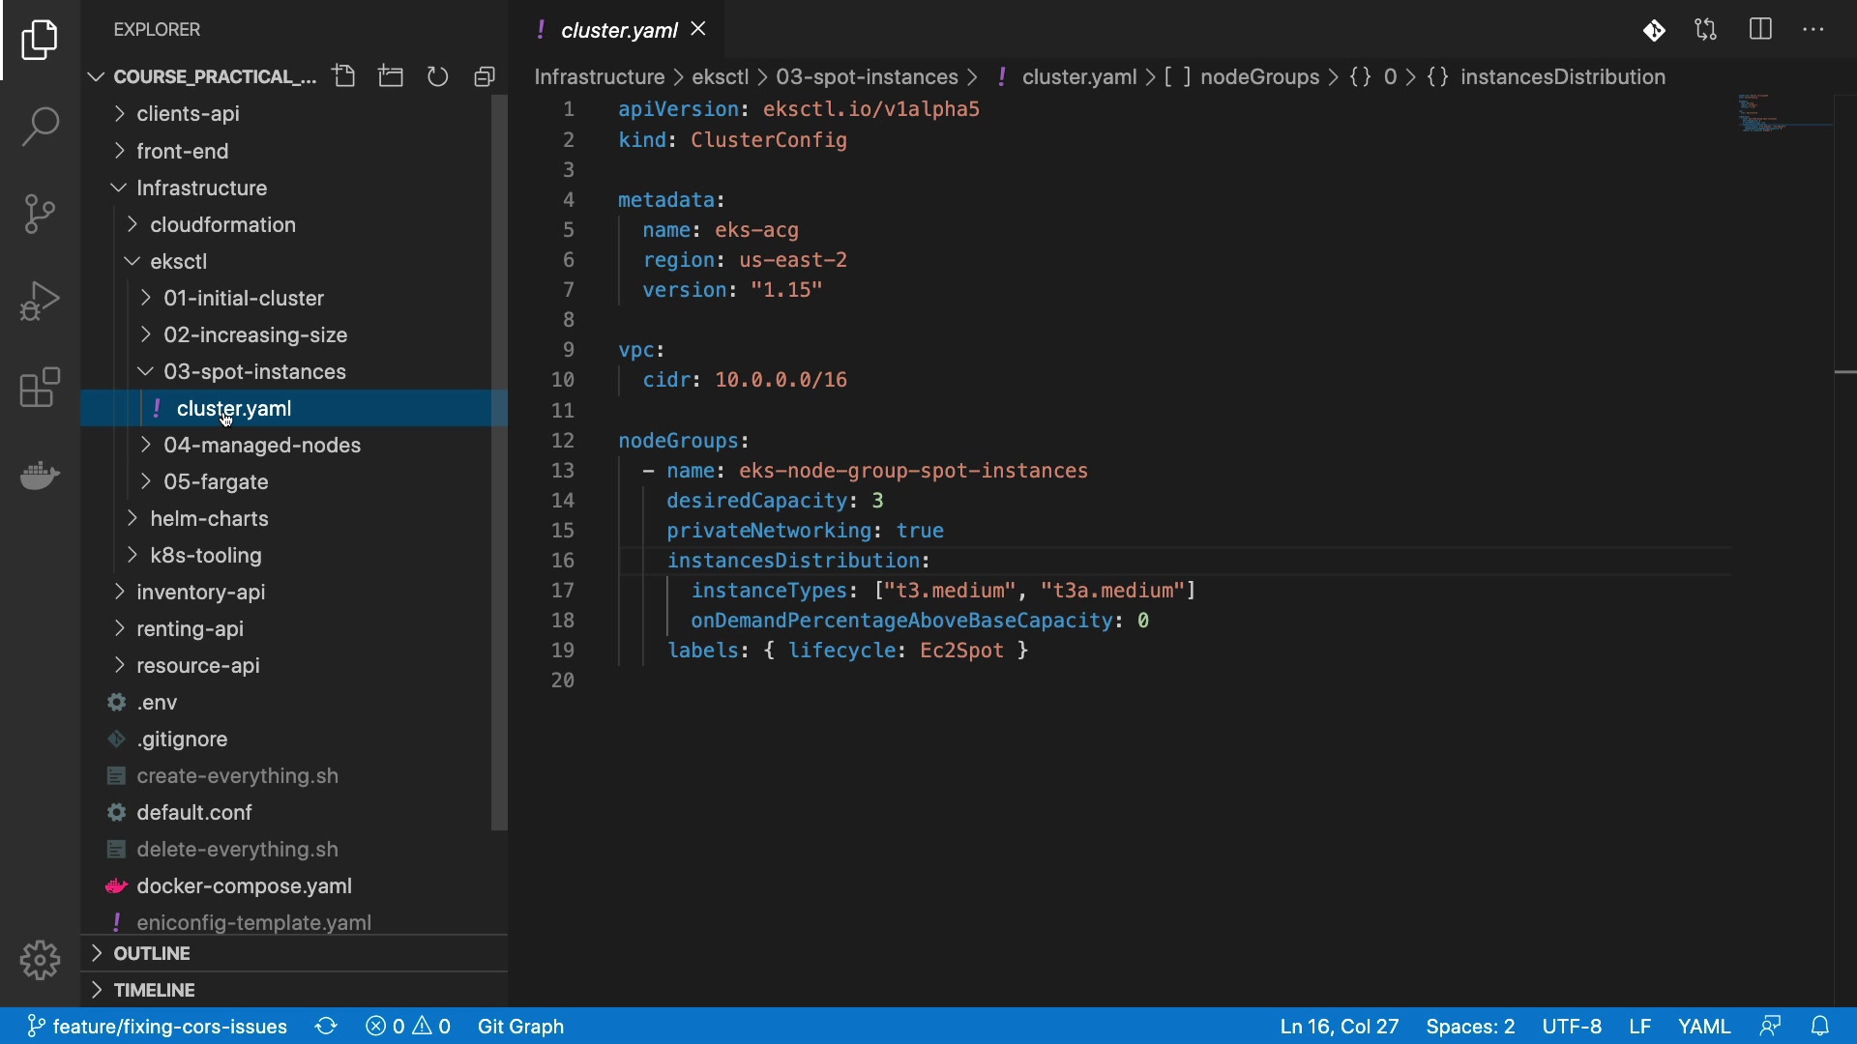Open the Search view in activity bar

(40, 127)
